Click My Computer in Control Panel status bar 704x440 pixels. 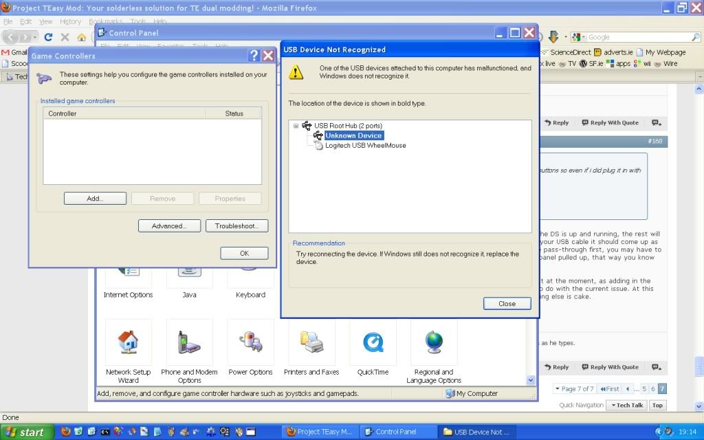point(472,393)
